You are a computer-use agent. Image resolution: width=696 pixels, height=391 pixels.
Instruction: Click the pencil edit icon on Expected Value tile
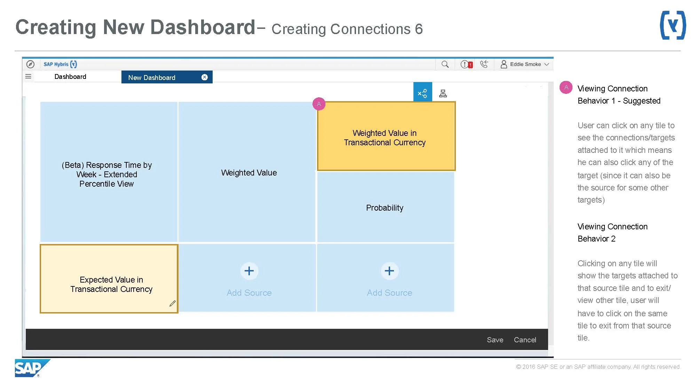coord(172,303)
